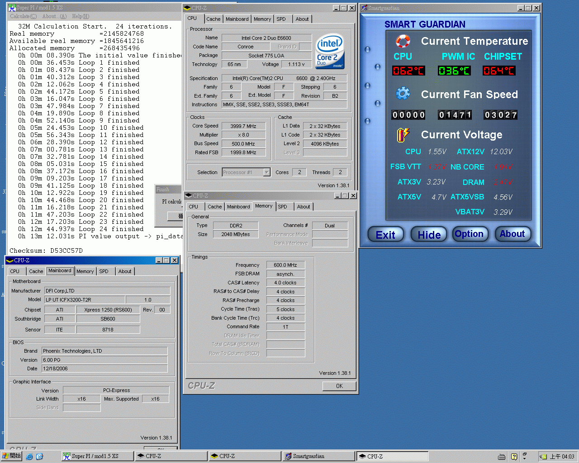Click the Core Speed value 3999.7 MHz
The width and height of the screenshot is (579, 463).
(243, 126)
